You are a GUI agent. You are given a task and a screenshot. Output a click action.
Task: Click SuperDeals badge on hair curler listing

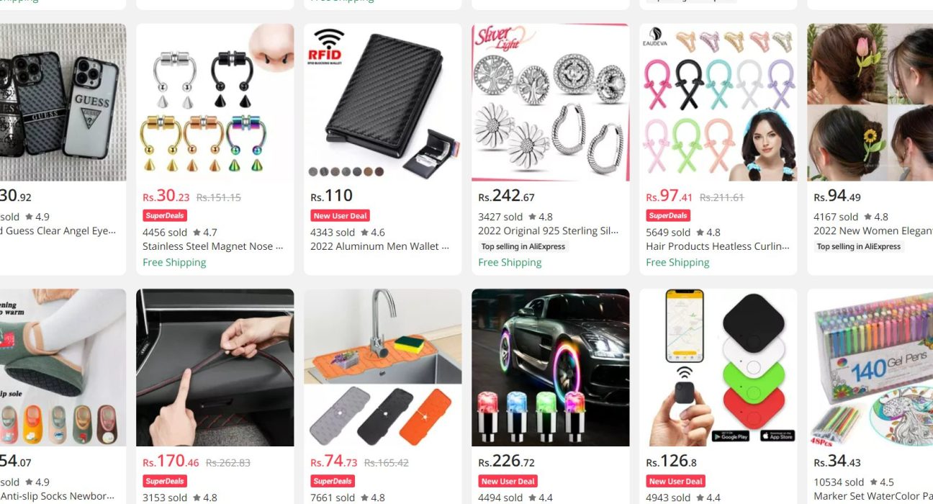(668, 216)
